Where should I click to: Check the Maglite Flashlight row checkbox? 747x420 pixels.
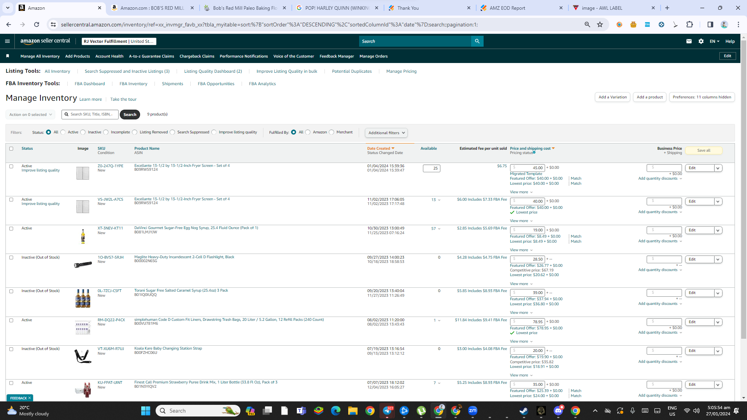pyautogui.click(x=11, y=257)
